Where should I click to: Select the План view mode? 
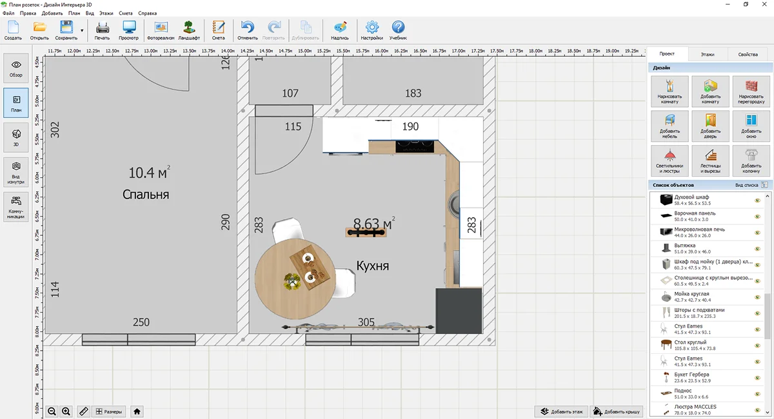(16, 103)
